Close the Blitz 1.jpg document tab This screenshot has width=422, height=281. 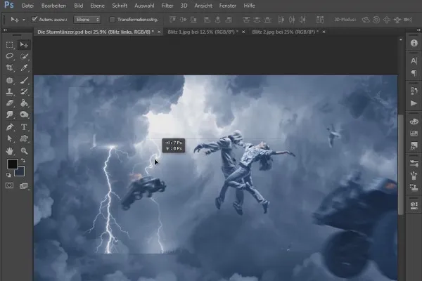click(243, 32)
